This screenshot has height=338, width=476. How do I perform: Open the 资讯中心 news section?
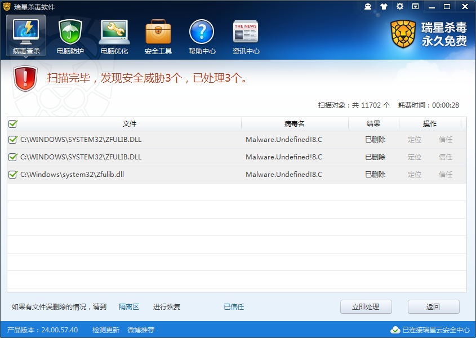tap(246, 36)
